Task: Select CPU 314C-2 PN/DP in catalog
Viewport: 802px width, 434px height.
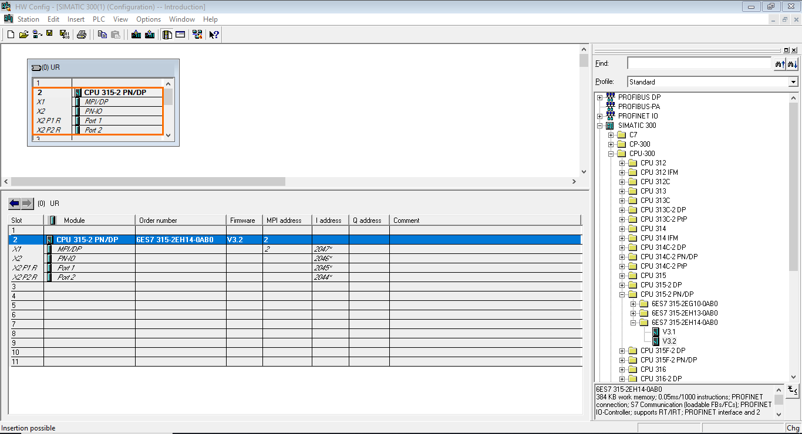Action: [x=669, y=257]
